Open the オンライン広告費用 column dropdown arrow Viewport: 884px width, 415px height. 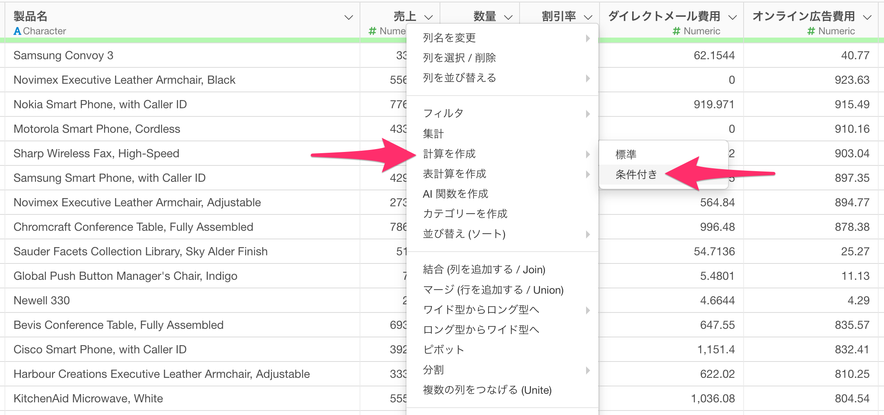pos(867,17)
